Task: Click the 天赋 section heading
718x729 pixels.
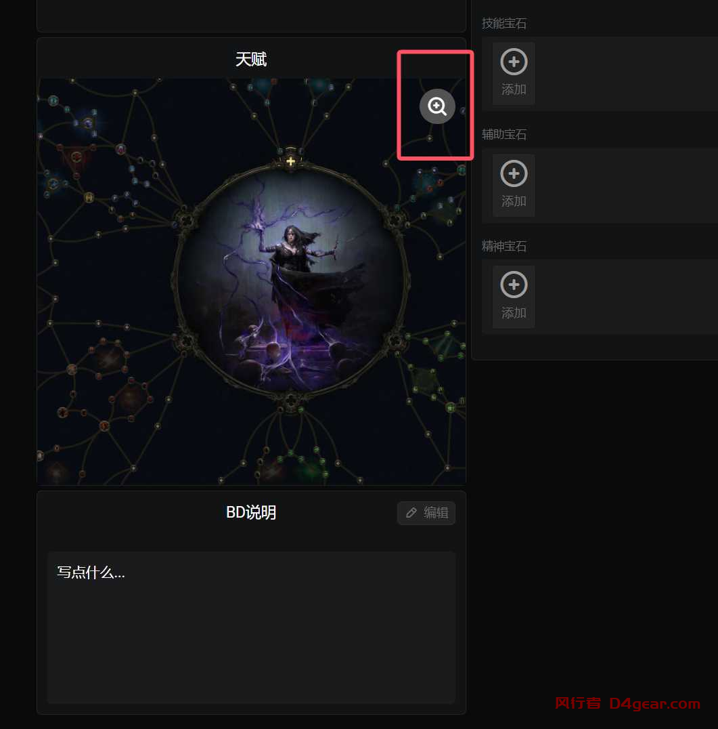Action: 251,59
